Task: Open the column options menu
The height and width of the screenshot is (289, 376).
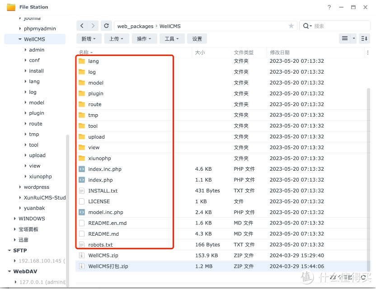Action: pos(368,52)
